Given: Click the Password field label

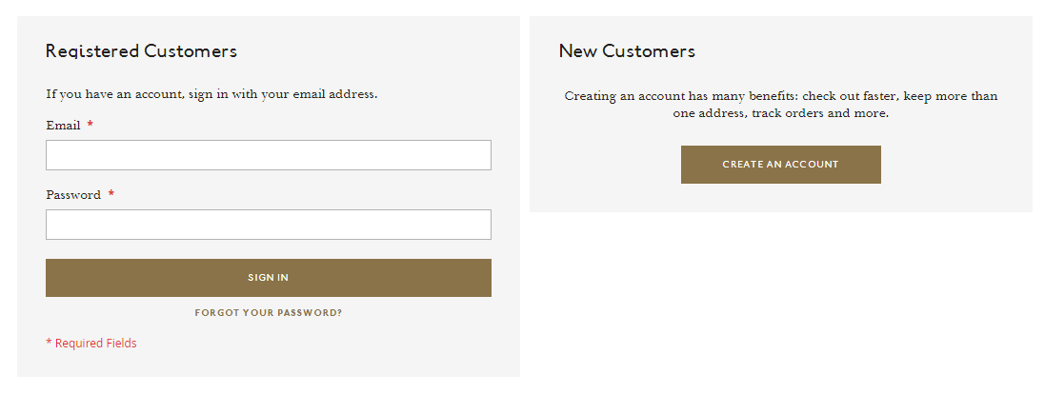Looking at the screenshot, I should tap(73, 195).
